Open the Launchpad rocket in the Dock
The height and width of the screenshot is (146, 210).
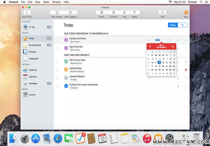click(25, 139)
